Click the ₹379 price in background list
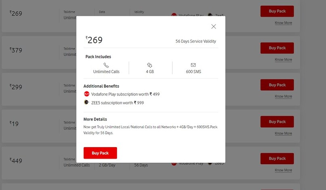Screen dimensions: 326x190 pyautogui.click(x=16, y=50)
